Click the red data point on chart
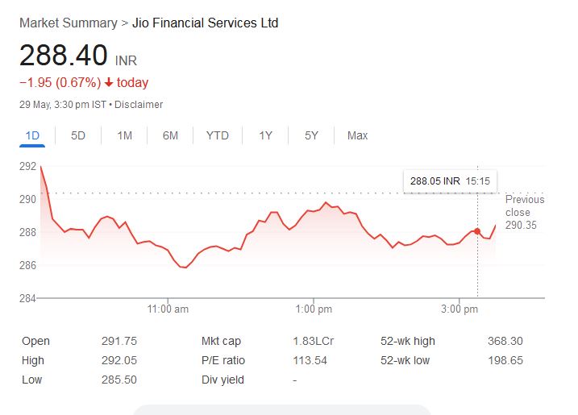This screenshot has height=415, width=578. 477,231
